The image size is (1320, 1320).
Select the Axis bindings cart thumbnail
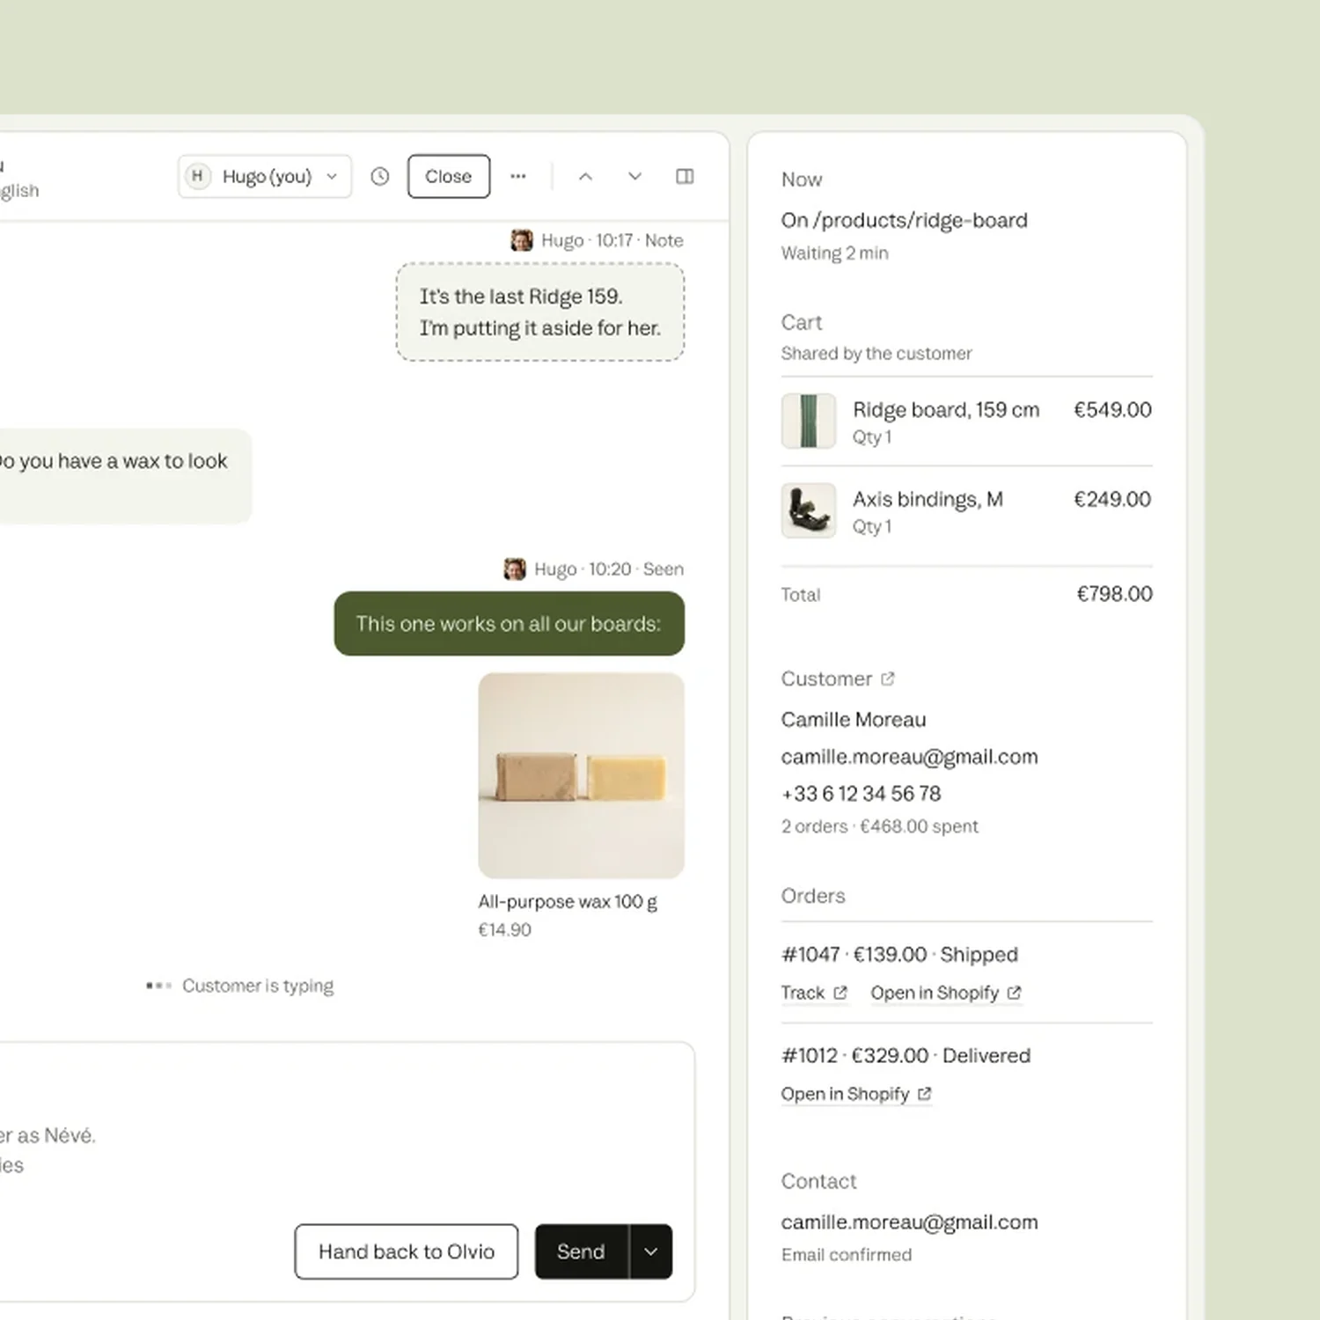coord(809,510)
